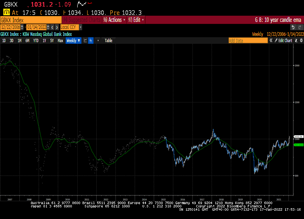This screenshot has height=219, width=304.
Task: Expand the chart type options arrow
Action: [98, 40]
